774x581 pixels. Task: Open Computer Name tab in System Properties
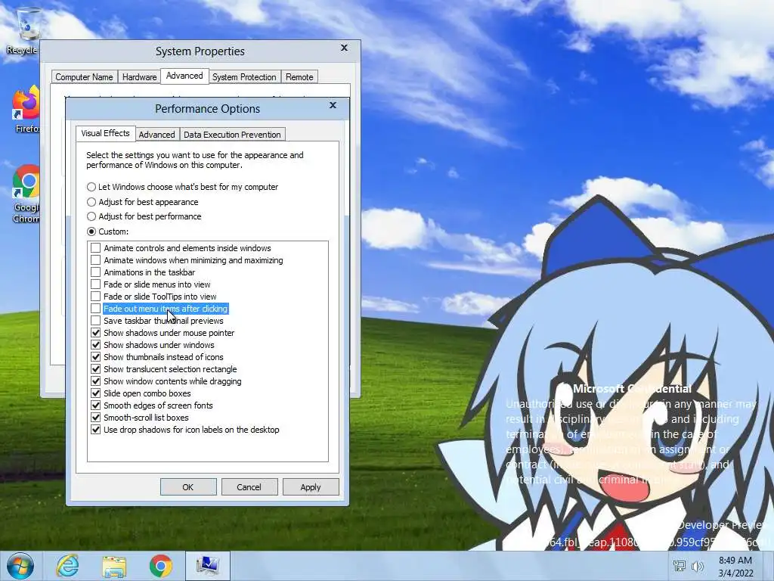tap(84, 77)
